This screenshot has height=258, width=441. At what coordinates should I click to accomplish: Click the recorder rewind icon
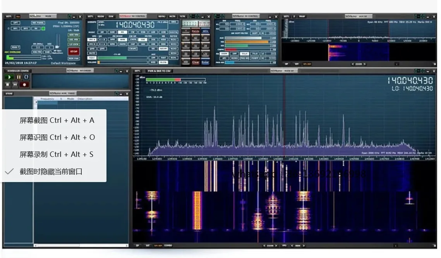15,84
